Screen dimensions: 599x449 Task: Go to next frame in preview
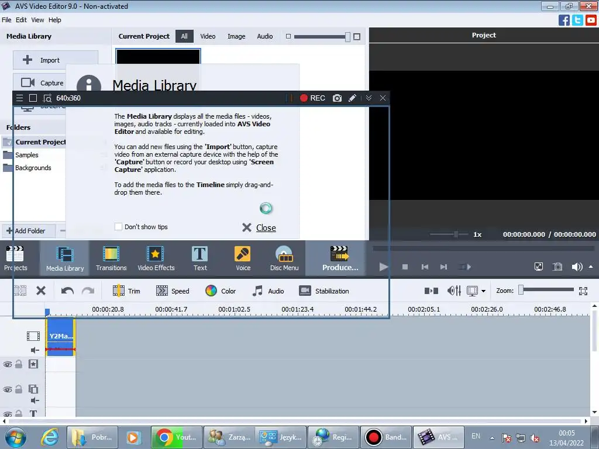[x=443, y=267]
